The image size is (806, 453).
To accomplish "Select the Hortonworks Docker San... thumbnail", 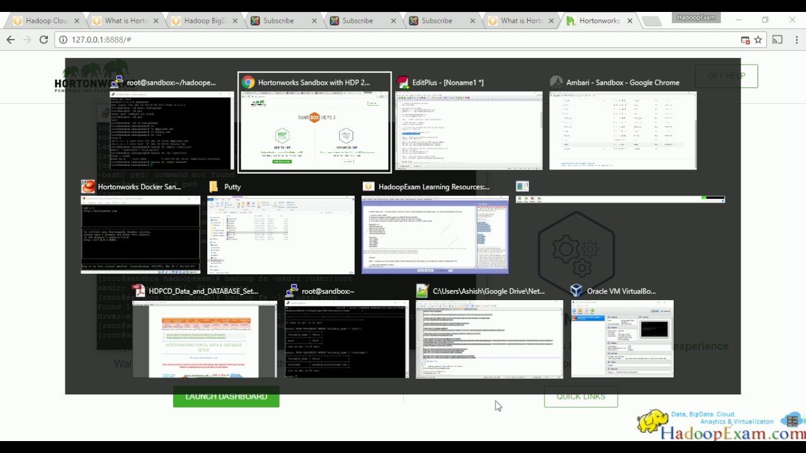I will [140, 235].
